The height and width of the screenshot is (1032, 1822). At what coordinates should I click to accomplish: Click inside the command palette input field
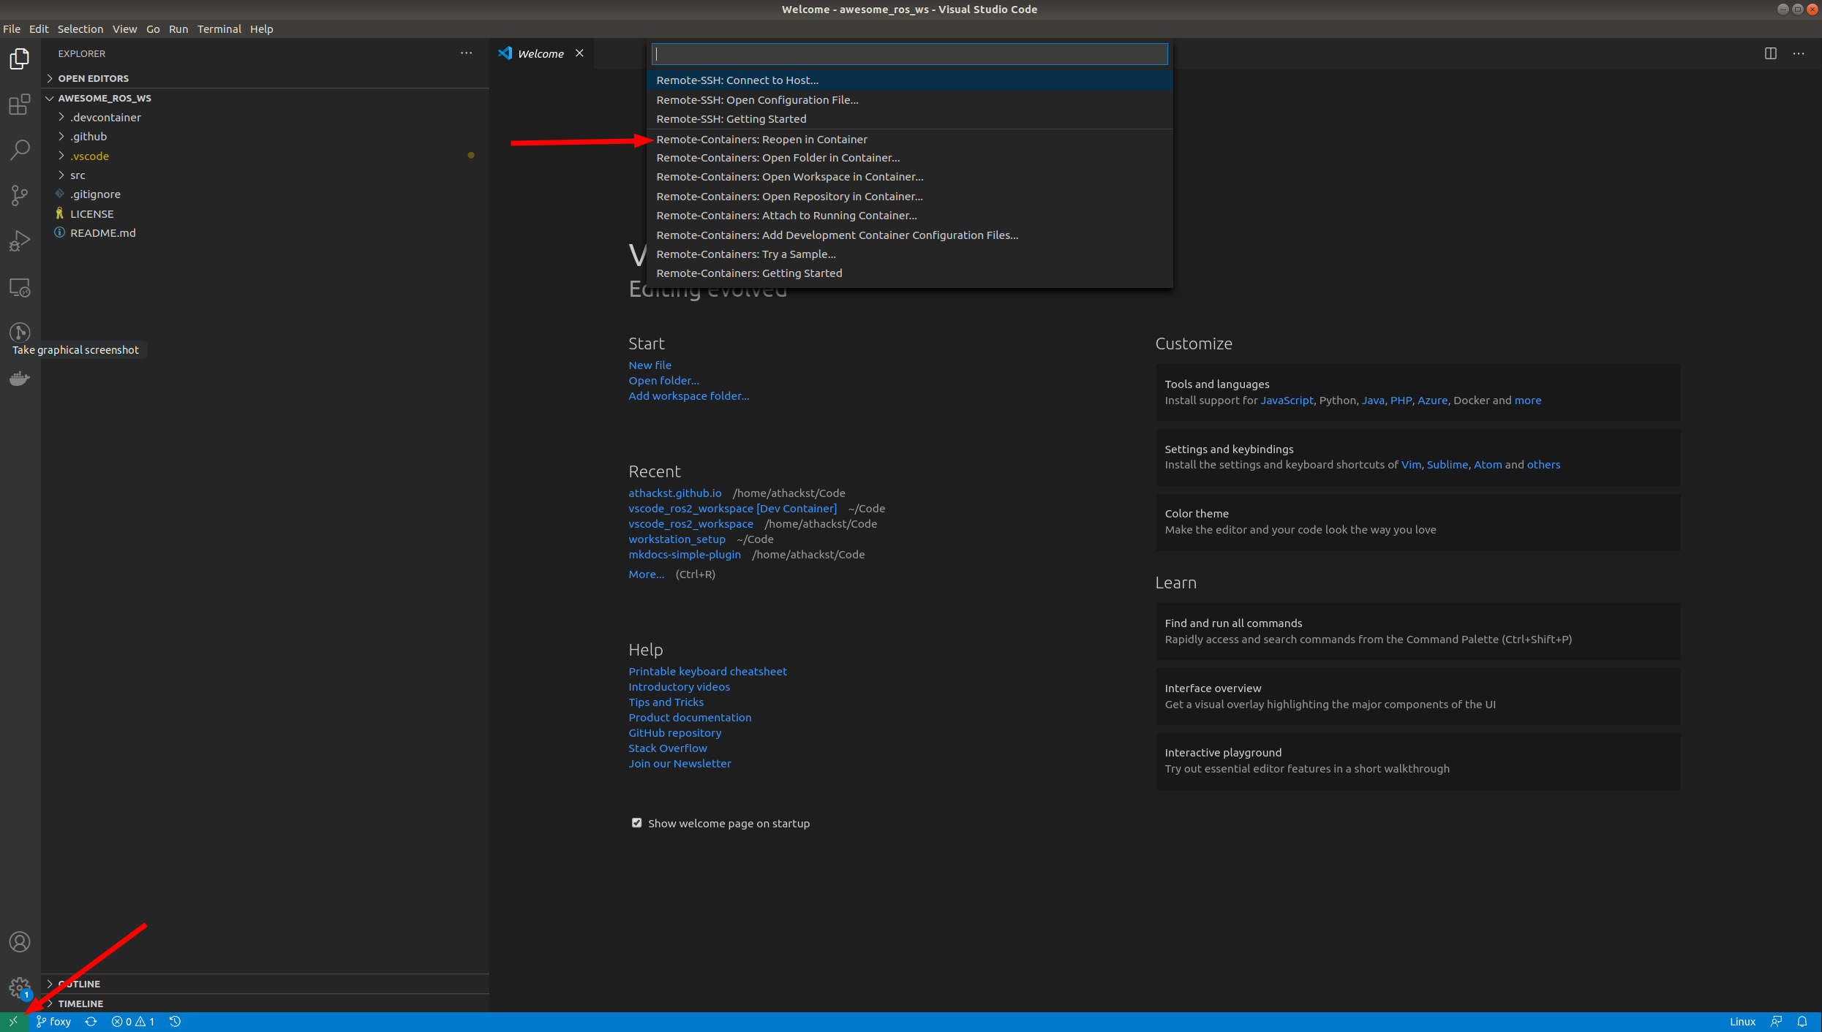coord(909,53)
